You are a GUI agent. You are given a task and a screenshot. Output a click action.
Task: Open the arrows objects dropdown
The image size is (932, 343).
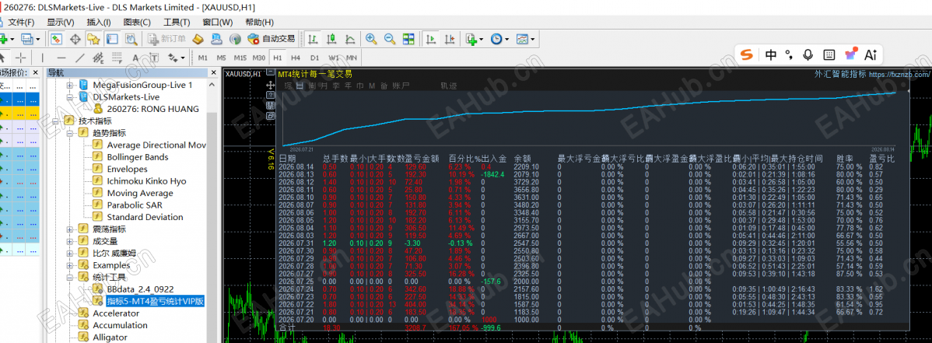[x=176, y=58]
